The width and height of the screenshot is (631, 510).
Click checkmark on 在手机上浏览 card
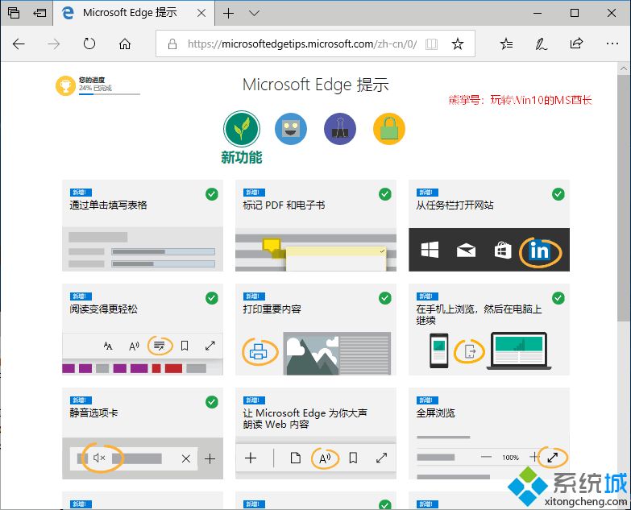(558, 298)
